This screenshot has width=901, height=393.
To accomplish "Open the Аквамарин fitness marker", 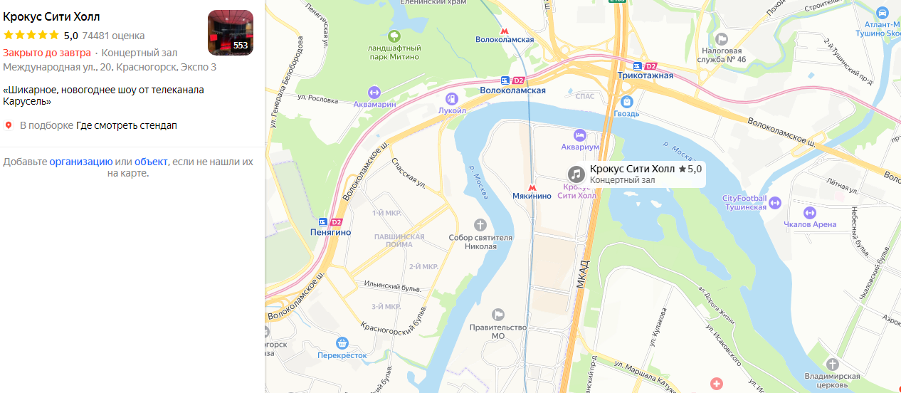I will point(374,92).
